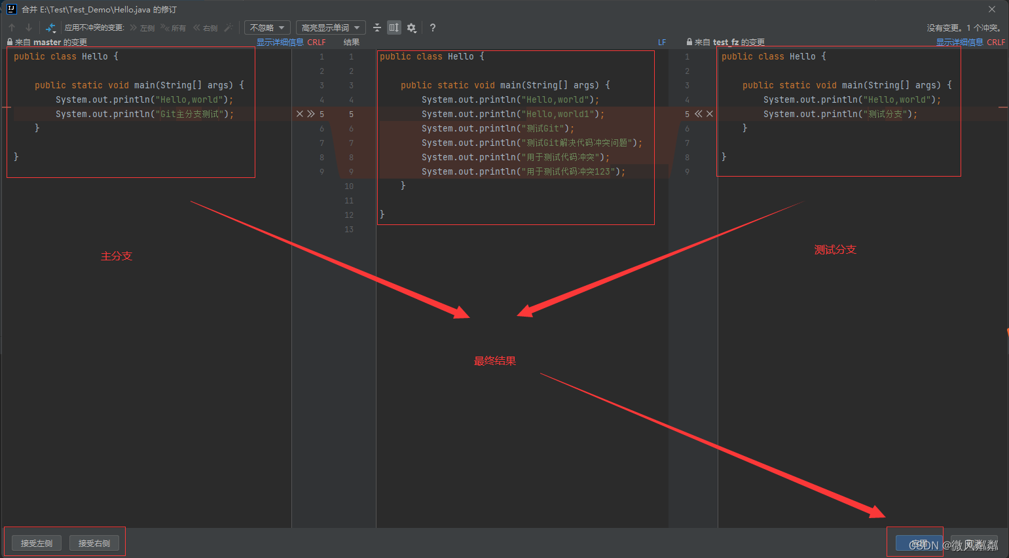
Task: Accept left change with >> arrow icon
Action: pos(311,114)
